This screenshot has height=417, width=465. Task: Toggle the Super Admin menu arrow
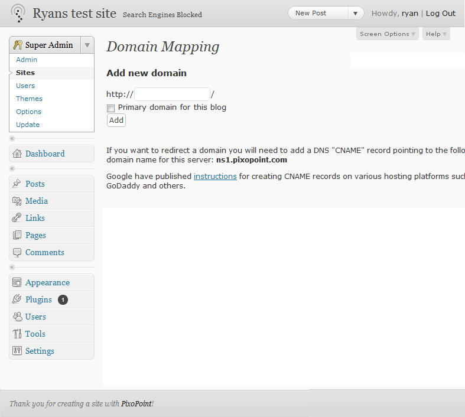(x=87, y=45)
